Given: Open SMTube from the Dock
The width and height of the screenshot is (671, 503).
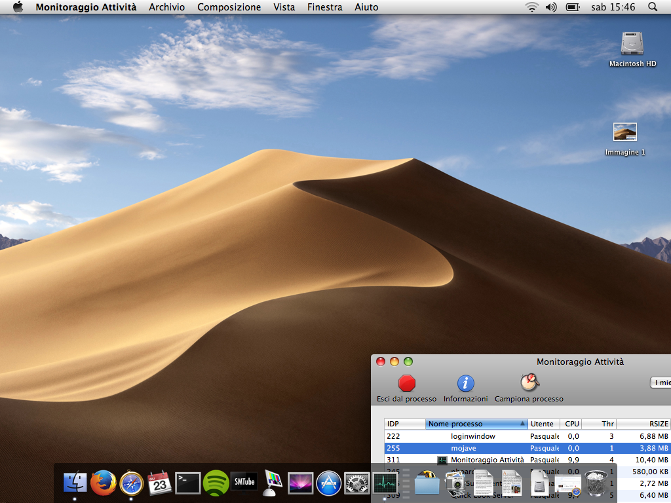Looking at the screenshot, I should click(x=244, y=481).
